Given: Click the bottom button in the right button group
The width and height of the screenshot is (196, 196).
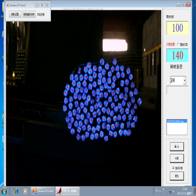Looking at the screenshot, I should [x=177, y=176].
